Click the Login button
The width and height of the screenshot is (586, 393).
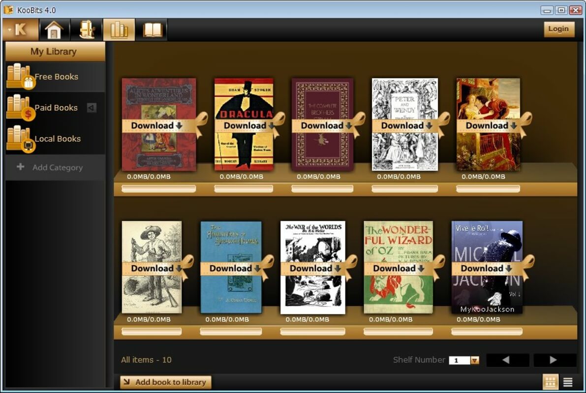[x=558, y=29]
